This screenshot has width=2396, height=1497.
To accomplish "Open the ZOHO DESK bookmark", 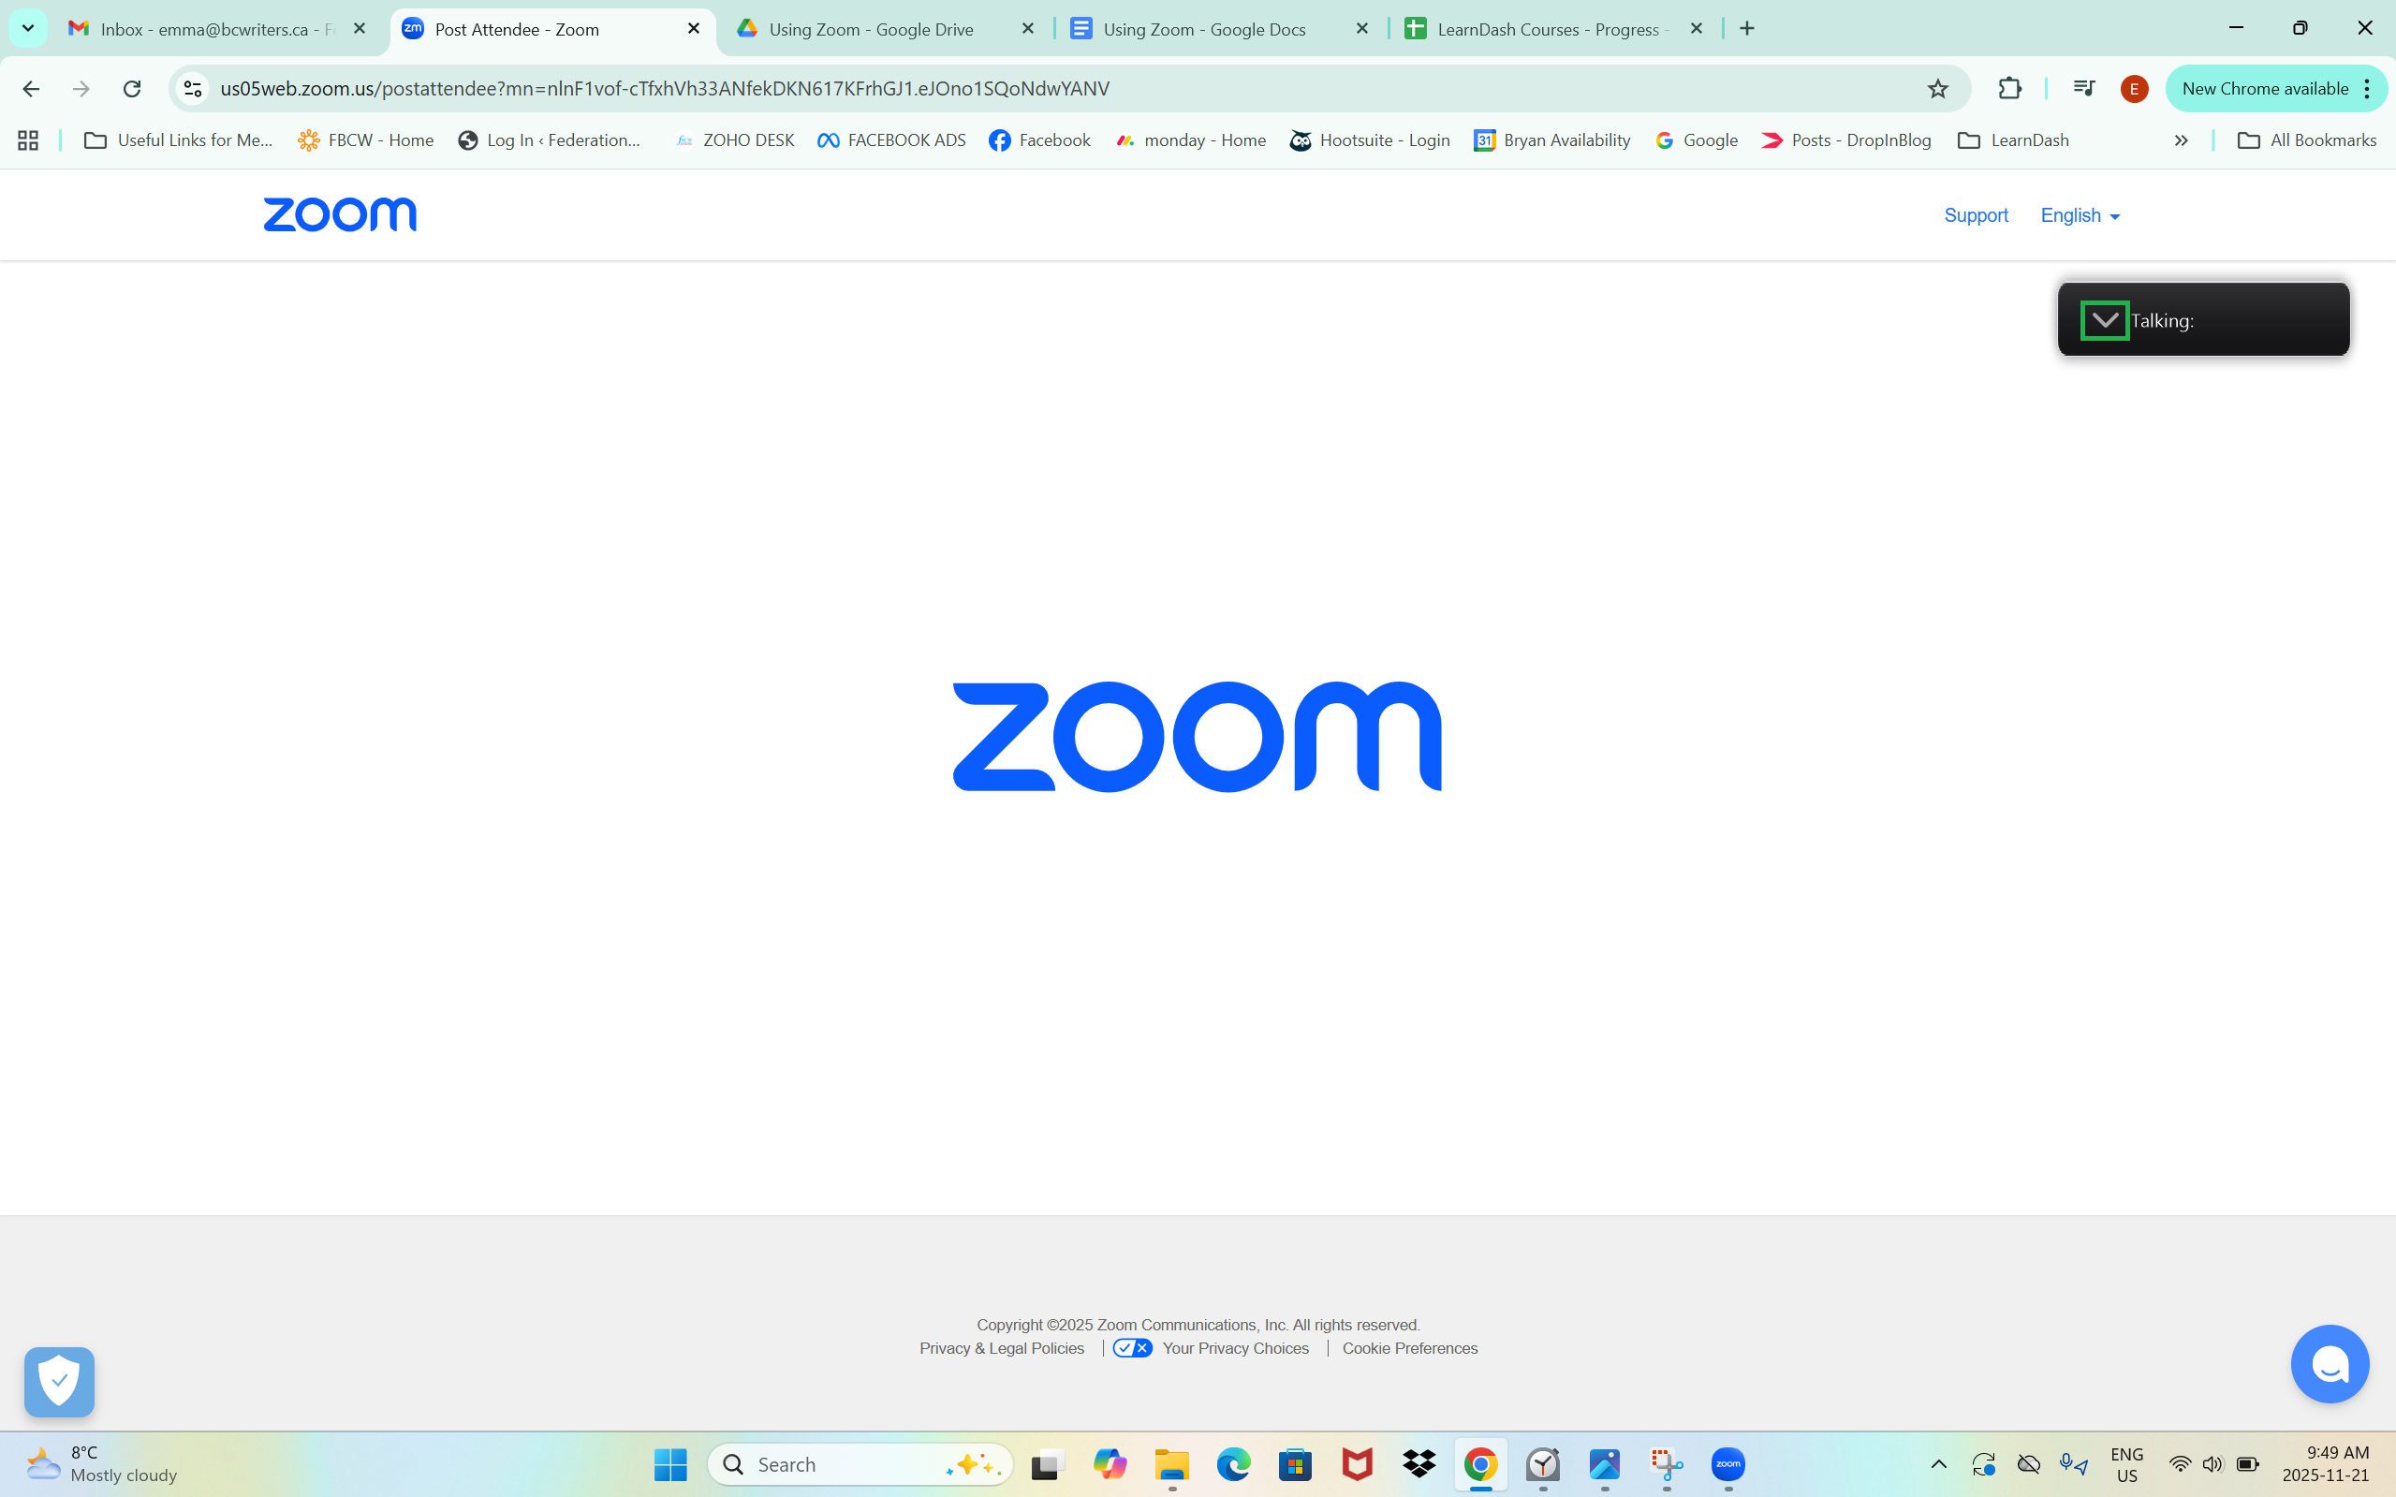I will coord(735,140).
